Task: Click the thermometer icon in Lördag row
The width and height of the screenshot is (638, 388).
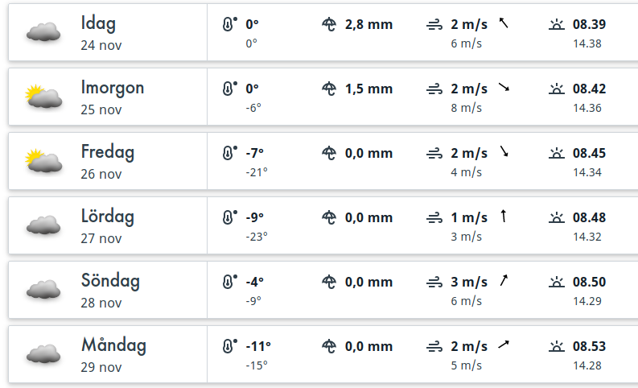Action: click(230, 217)
